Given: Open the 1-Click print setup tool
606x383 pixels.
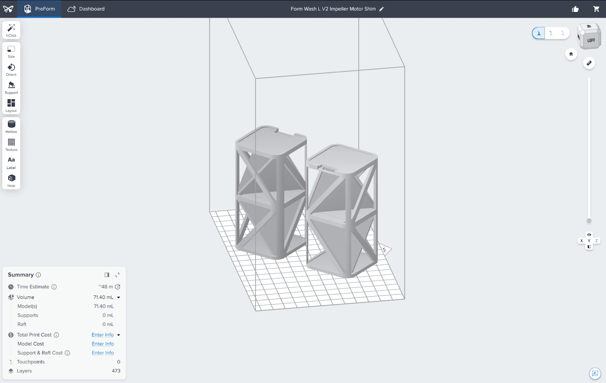Looking at the screenshot, I should pyautogui.click(x=11, y=30).
